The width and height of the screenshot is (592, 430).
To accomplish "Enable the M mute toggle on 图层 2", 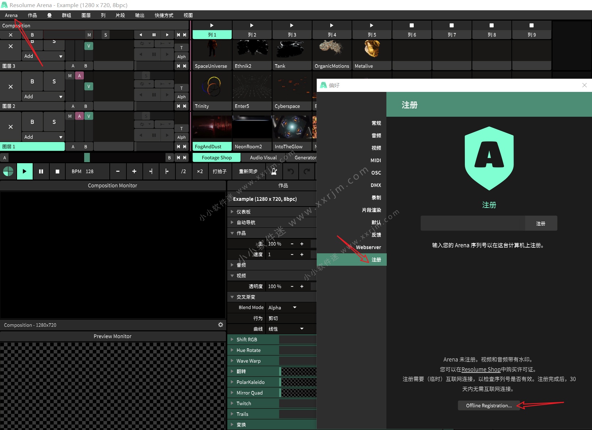I will 70,76.
